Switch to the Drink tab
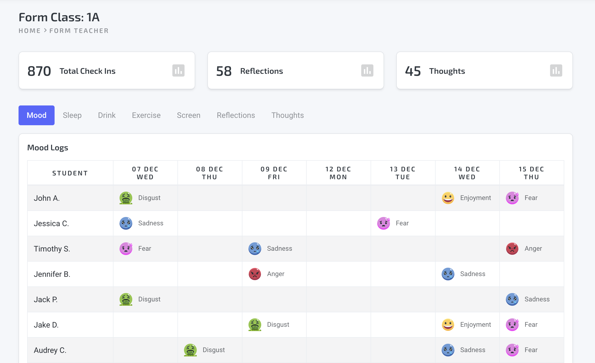The height and width of the screenshot is (363, 595). point(107,115)
